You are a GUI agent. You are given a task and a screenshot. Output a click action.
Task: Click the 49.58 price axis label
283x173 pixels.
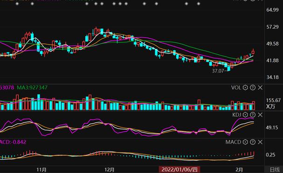272,44
